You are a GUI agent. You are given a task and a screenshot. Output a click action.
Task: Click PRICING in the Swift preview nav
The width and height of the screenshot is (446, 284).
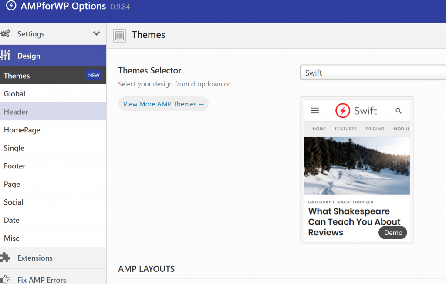[375, 129]
